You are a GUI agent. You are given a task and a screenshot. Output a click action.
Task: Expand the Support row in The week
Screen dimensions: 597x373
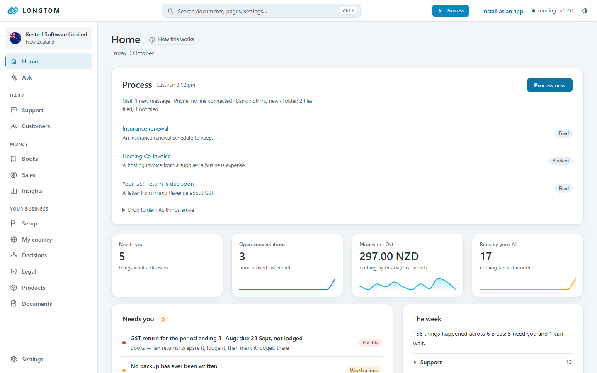coord(493,362)
